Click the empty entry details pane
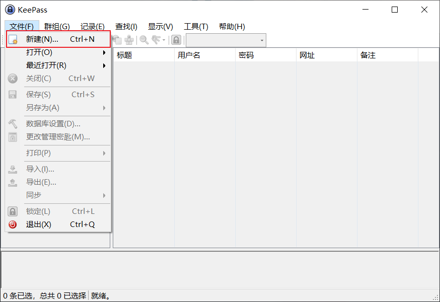This screenshot has height=302, width=440. (x=219, y=269)
